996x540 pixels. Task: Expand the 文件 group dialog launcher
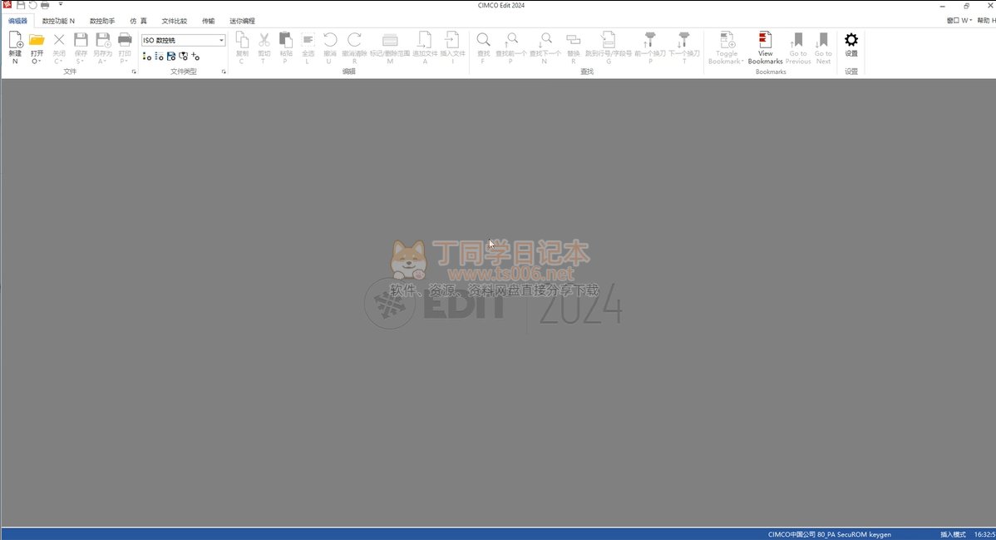[x=133, y=72]
